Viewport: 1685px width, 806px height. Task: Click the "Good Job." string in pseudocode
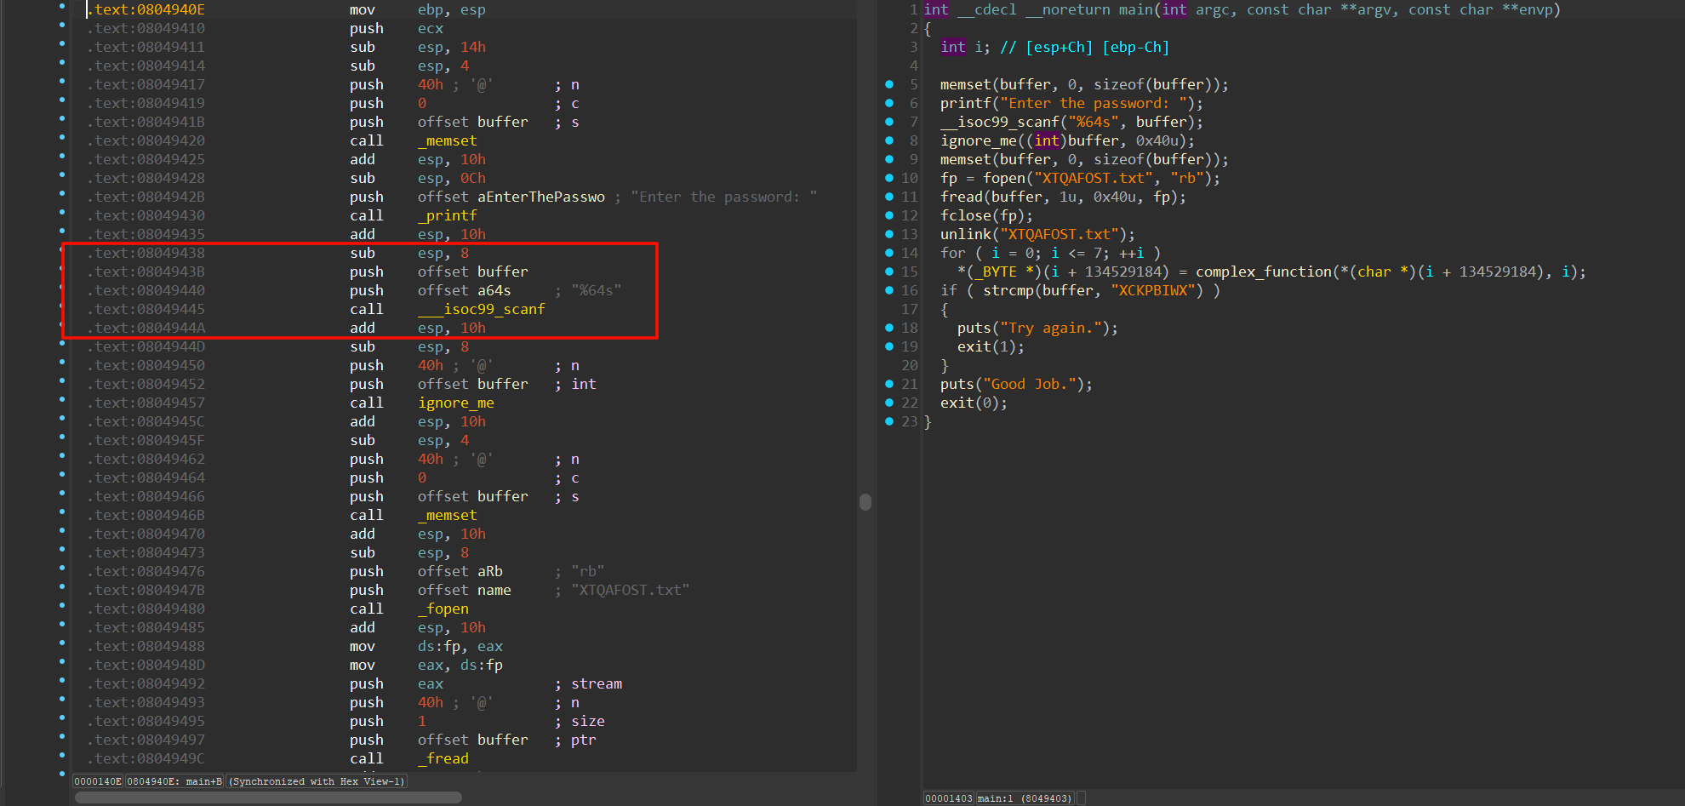(1030, 384)
